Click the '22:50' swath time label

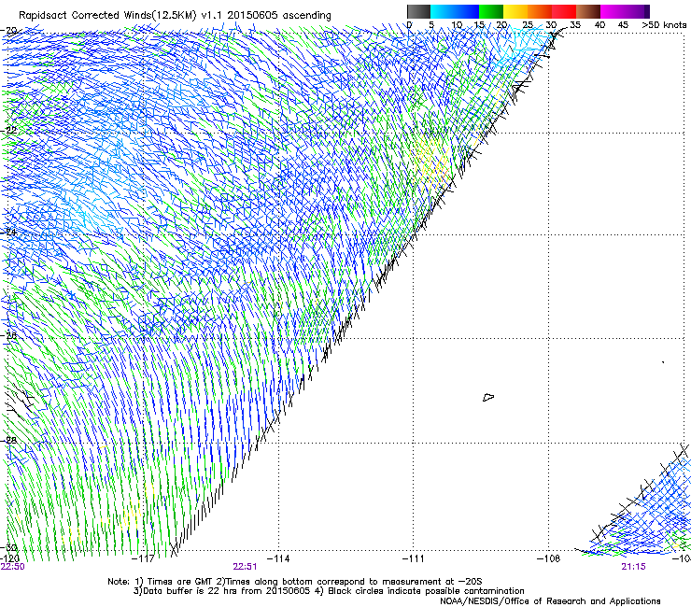pyautogui.click(x=12, y=567)
